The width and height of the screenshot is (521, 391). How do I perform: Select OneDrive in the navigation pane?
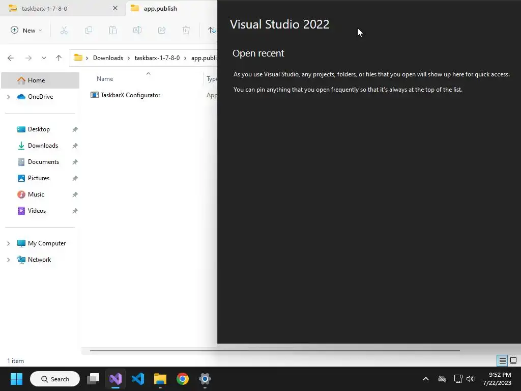pyautogui.click(x=40, y=96)
